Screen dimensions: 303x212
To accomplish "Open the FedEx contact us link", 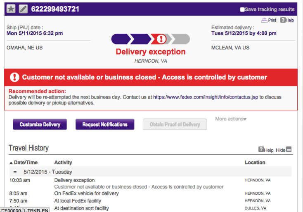I will 206,97.
